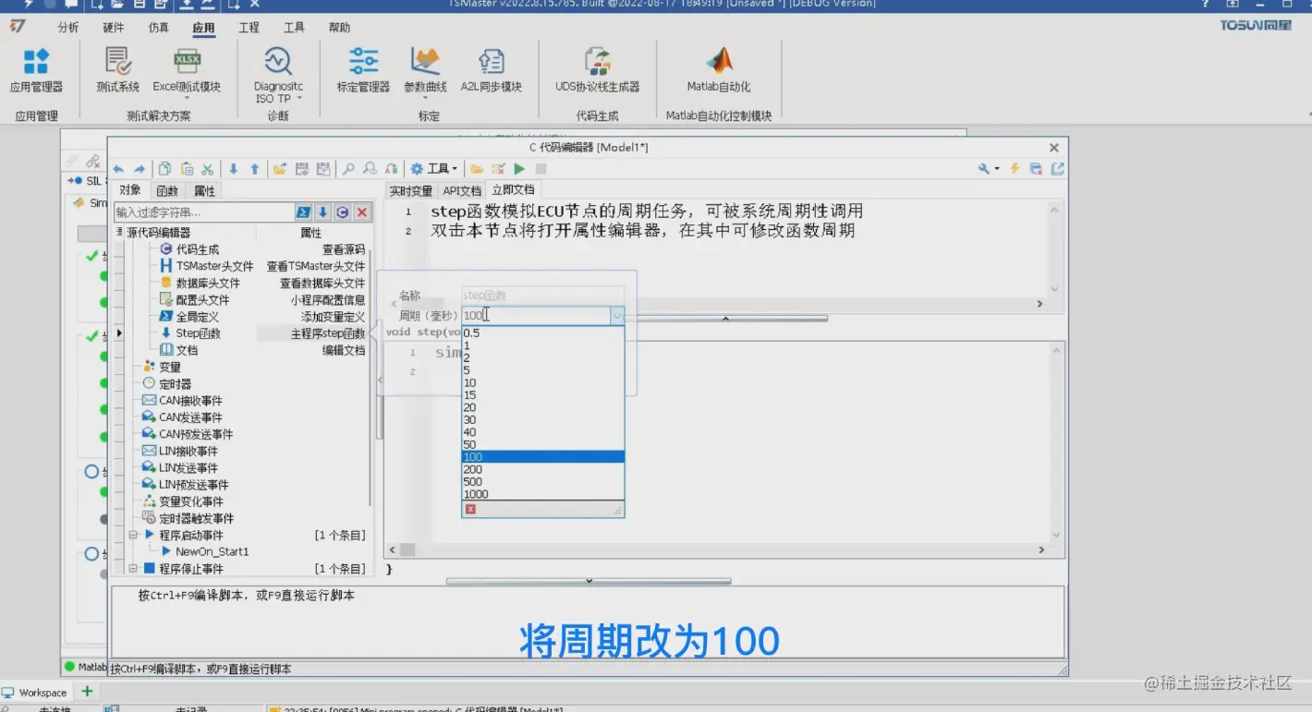Screen dimensions: 1312x712
Task: Open the Diagnostic ISO TP tool
Action: [278, 74]
